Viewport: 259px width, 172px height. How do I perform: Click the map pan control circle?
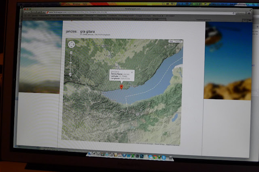[72, 44]
